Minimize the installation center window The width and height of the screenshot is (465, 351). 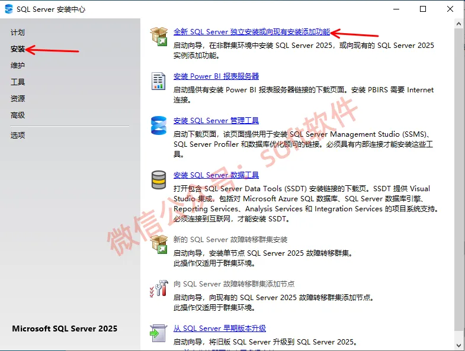coord(396,9)
